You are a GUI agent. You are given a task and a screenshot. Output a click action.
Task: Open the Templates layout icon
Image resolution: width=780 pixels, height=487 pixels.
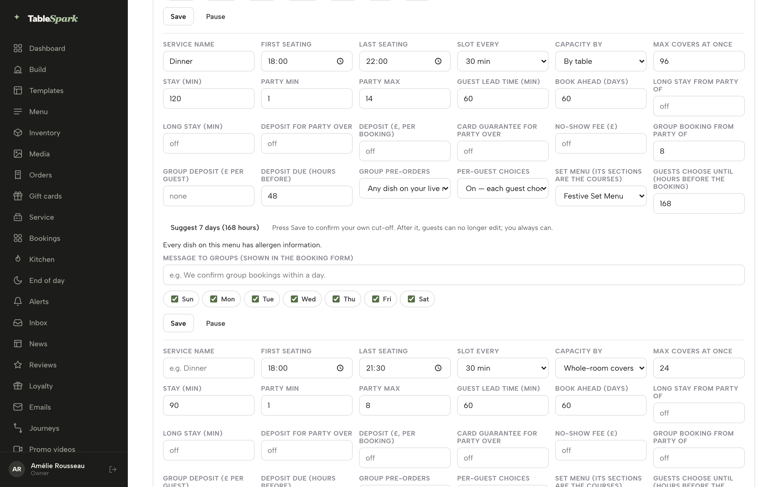tap(18, 91)
